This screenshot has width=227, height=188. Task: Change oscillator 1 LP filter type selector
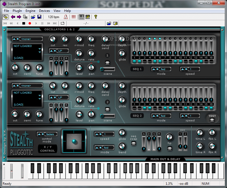pos(59,51)
